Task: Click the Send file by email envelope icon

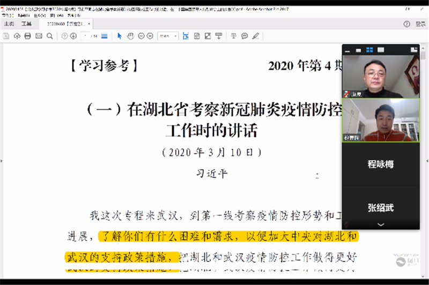Action: pos(39,36)
